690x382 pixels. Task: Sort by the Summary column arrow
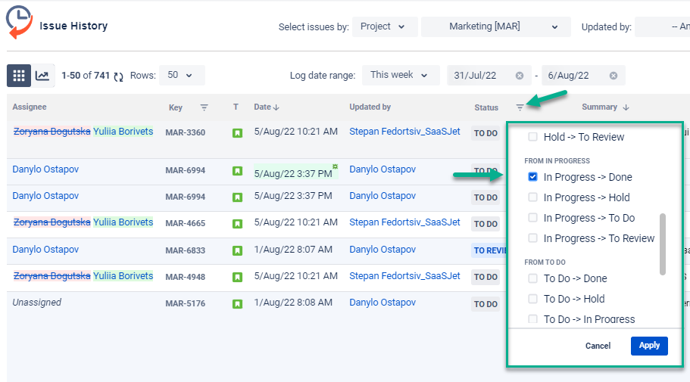626,107
